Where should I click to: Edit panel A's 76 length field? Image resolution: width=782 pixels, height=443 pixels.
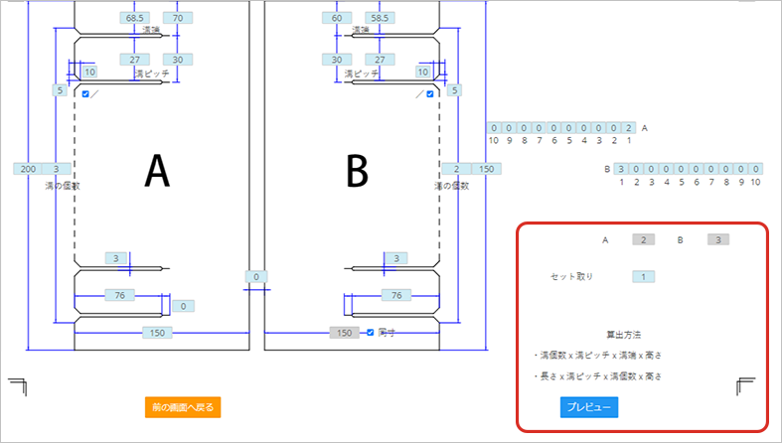tap(119, 295)
